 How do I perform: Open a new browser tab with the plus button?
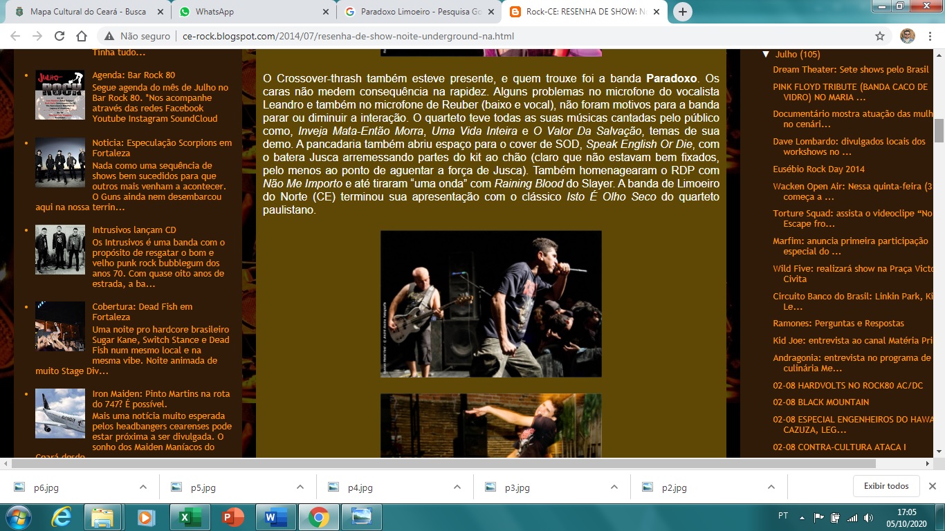click(682, 12)
